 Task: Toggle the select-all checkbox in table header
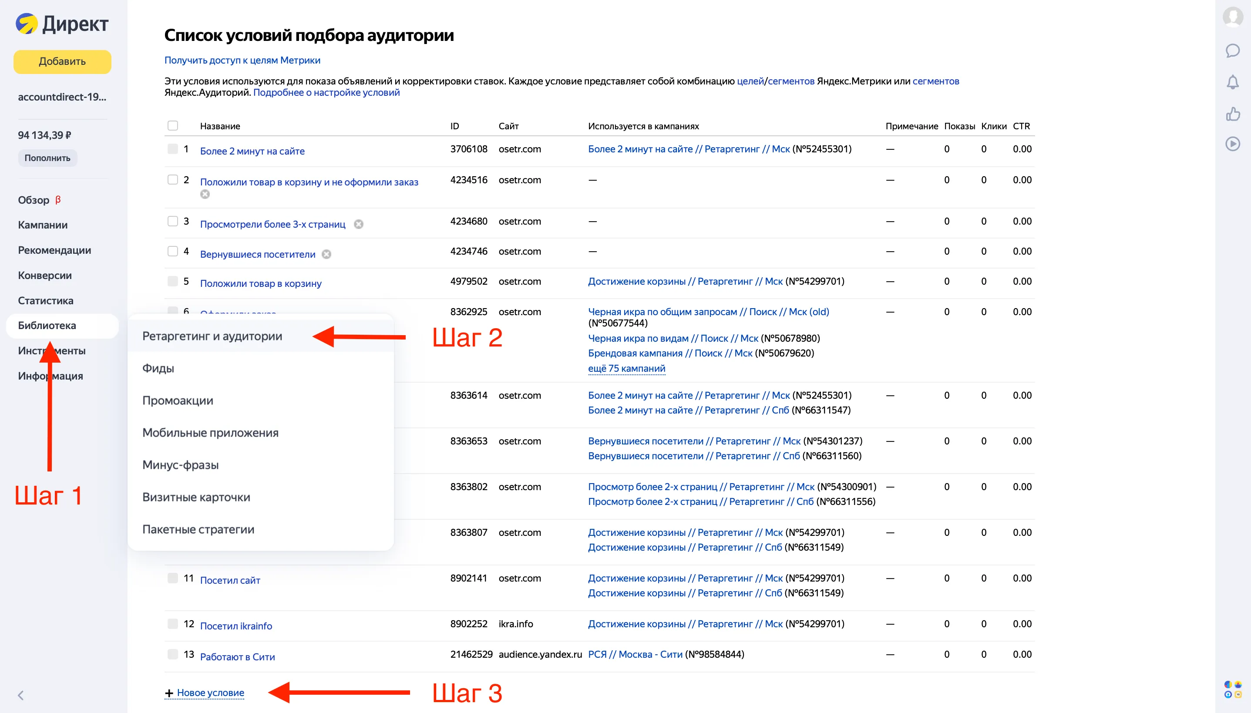pyautogui.click(x=173, y=126)
